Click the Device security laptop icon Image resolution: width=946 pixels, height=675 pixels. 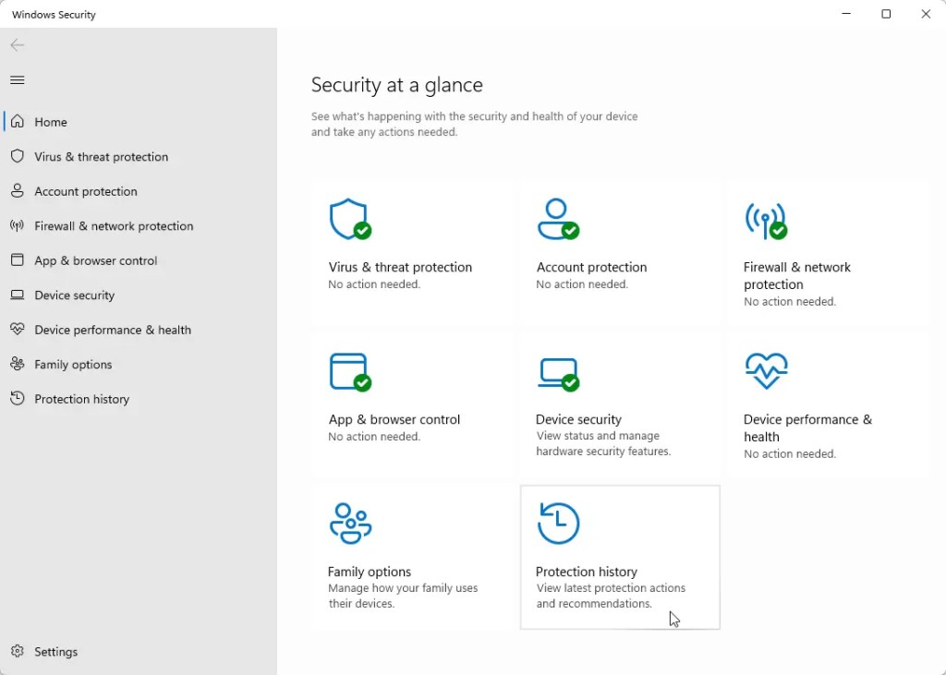558,371
